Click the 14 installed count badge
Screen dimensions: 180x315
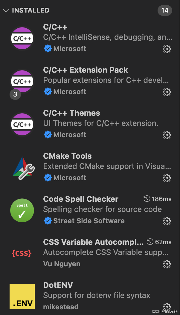(165, 10)
